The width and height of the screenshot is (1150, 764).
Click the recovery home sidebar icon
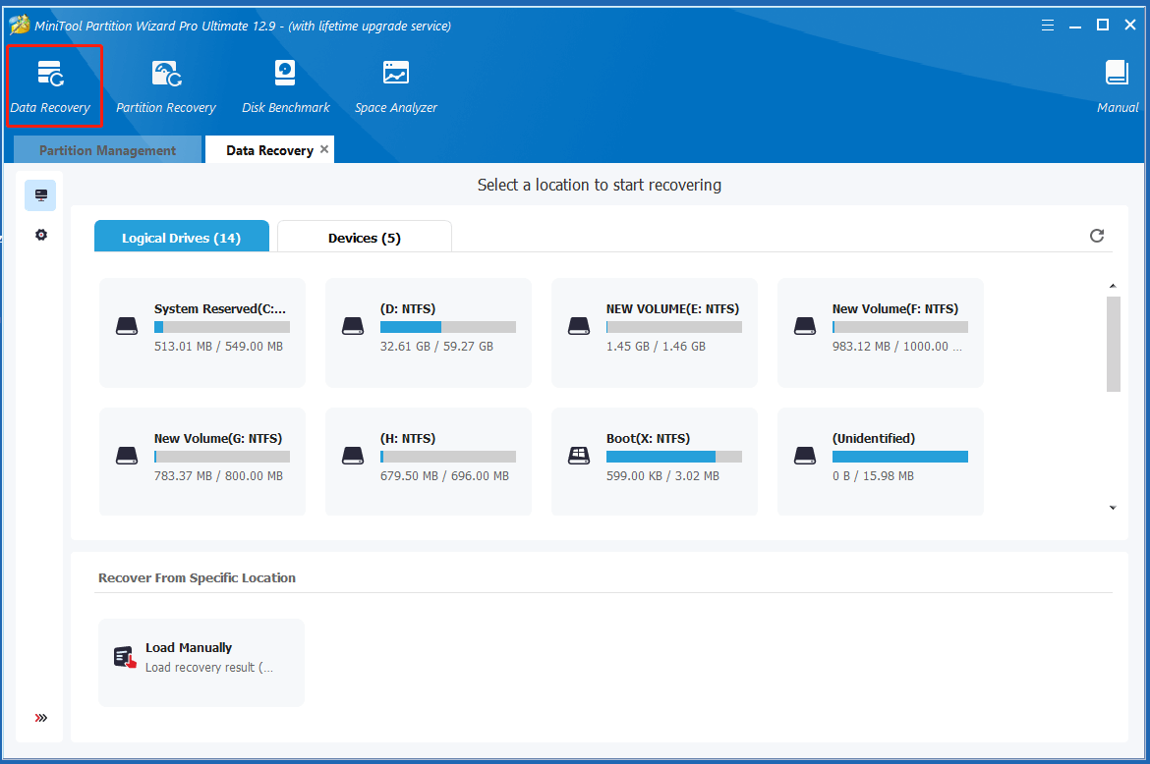41,195
